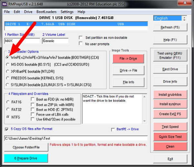Click the Test Speed button
Viewport: 194px width, 167px height.
coord(170,127)
